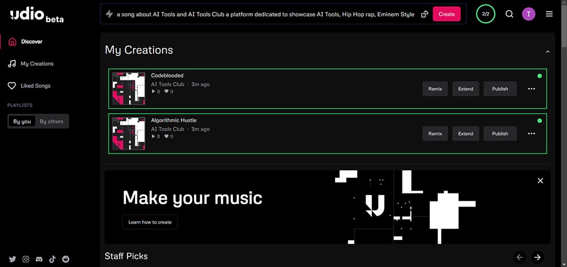Screen dimensions: 567x267
Task: Open Udio's Instagram page icon
Action: coord(26,259)
